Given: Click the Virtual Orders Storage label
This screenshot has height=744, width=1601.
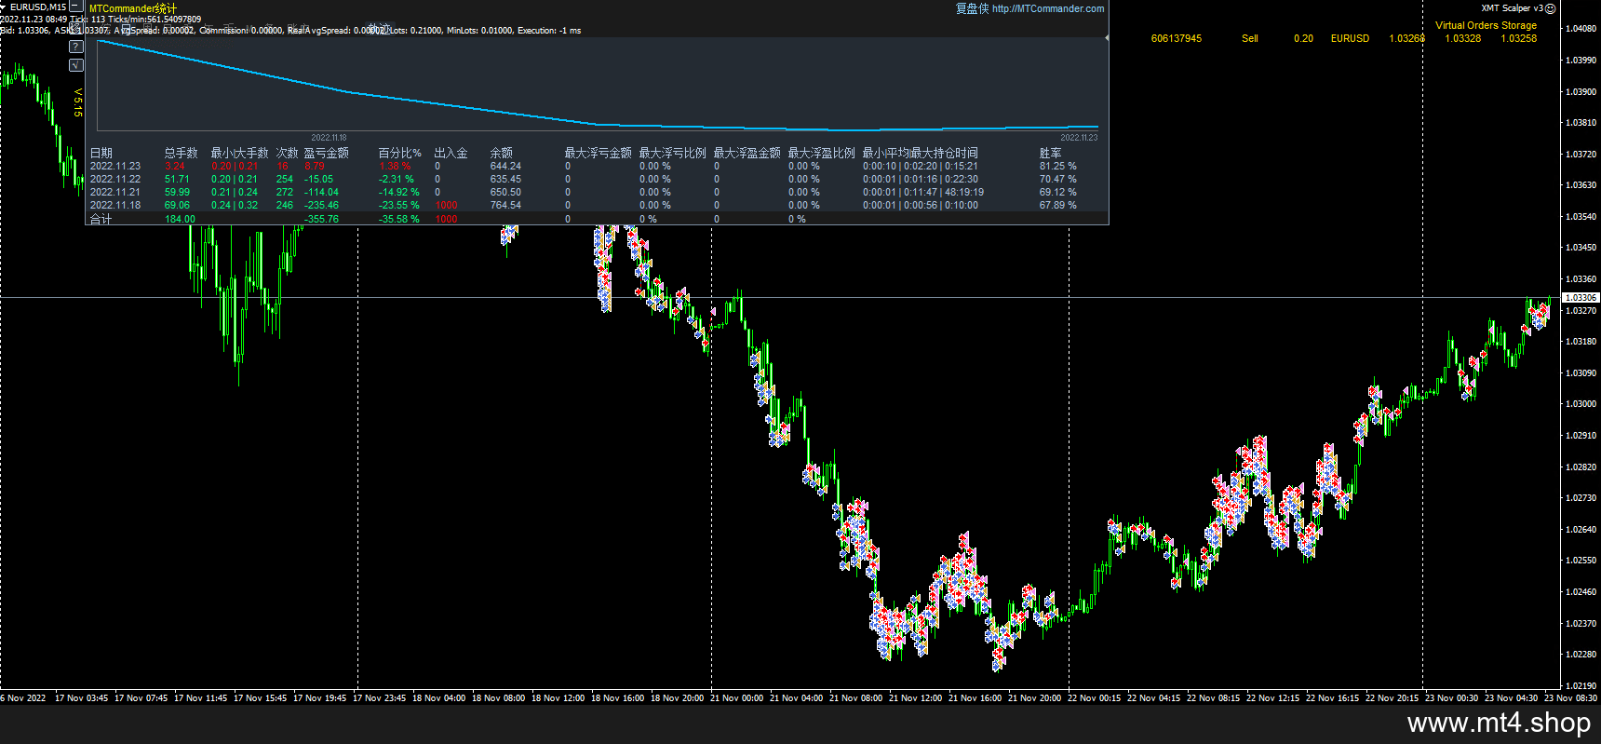Looking at the screenshot, I should click(x=1486, y=25).
